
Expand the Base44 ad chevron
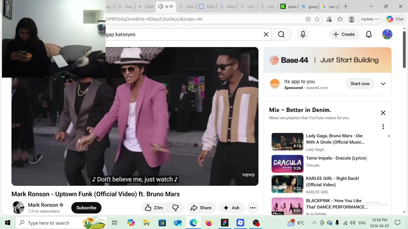pyautogui.click(x=383, y=84)
